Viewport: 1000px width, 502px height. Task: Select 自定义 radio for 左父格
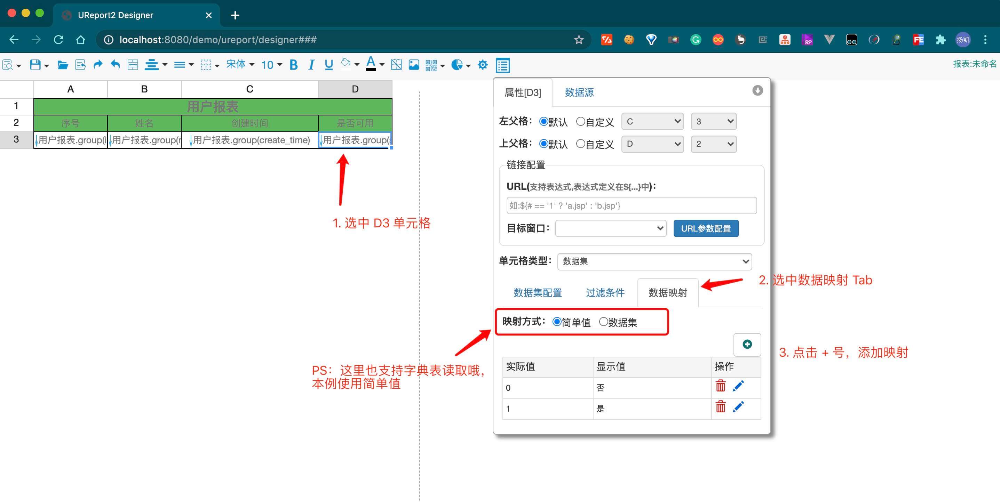pyautogui.click(x=580, y=121)
